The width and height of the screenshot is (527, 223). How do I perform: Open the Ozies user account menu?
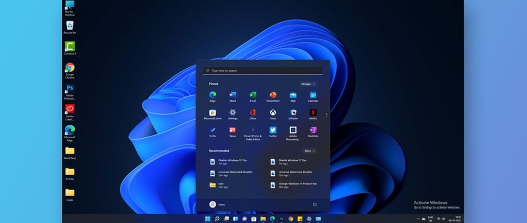pos(217,204)
